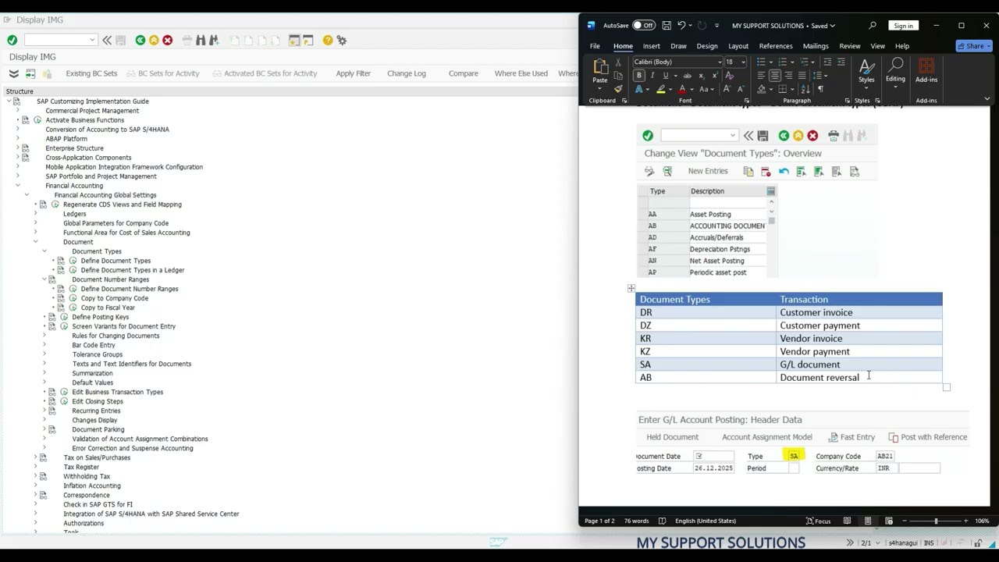
Task: Click Existing BC Sets button in SAP
Action: click(x=91, y=73)
